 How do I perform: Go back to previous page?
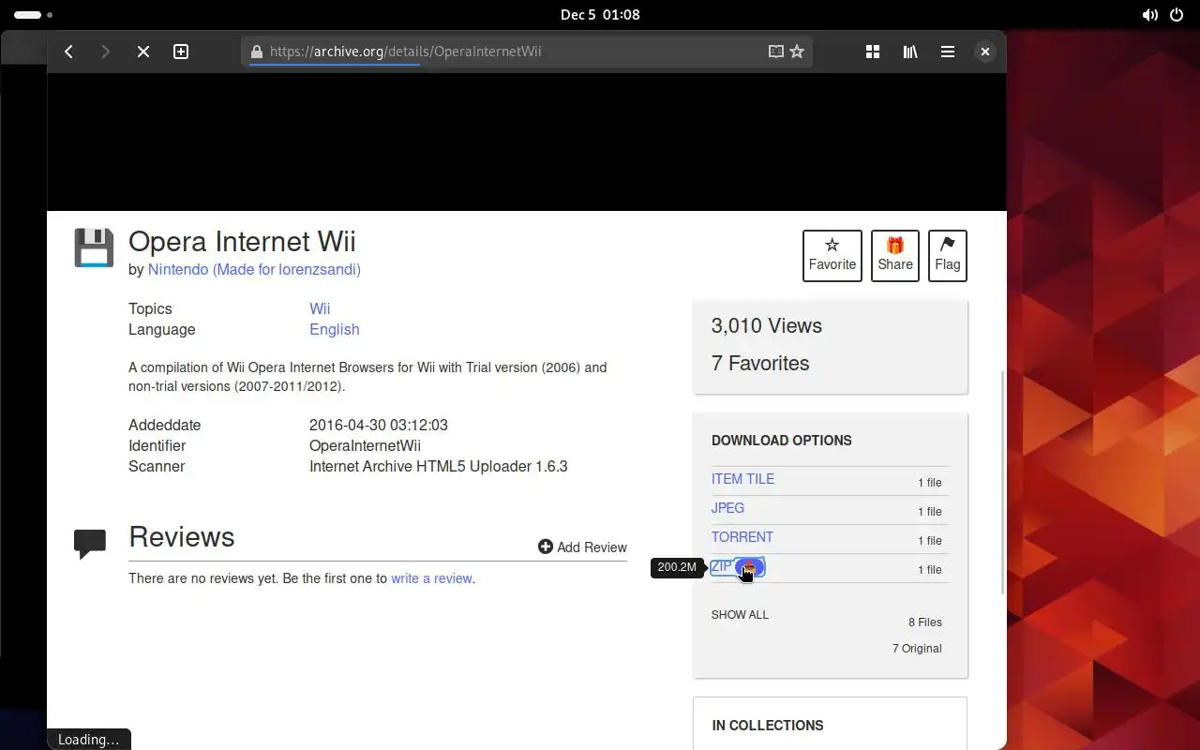tap(68, 52)
